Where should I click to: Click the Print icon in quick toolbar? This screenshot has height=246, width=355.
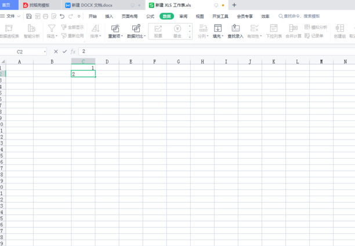coord(45,16)
